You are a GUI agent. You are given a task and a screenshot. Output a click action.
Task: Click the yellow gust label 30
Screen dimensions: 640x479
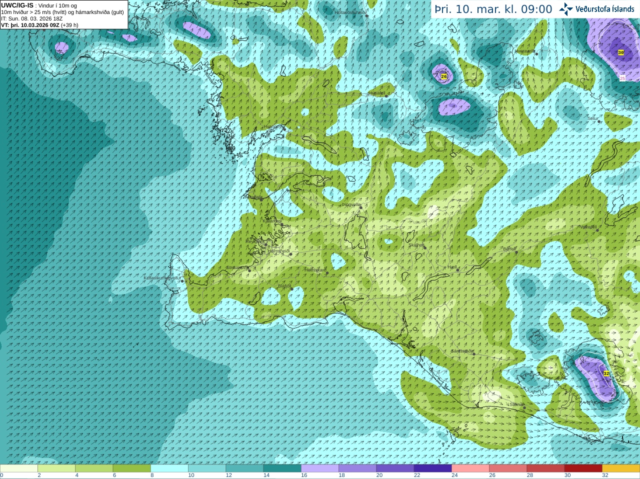point(621,52)
